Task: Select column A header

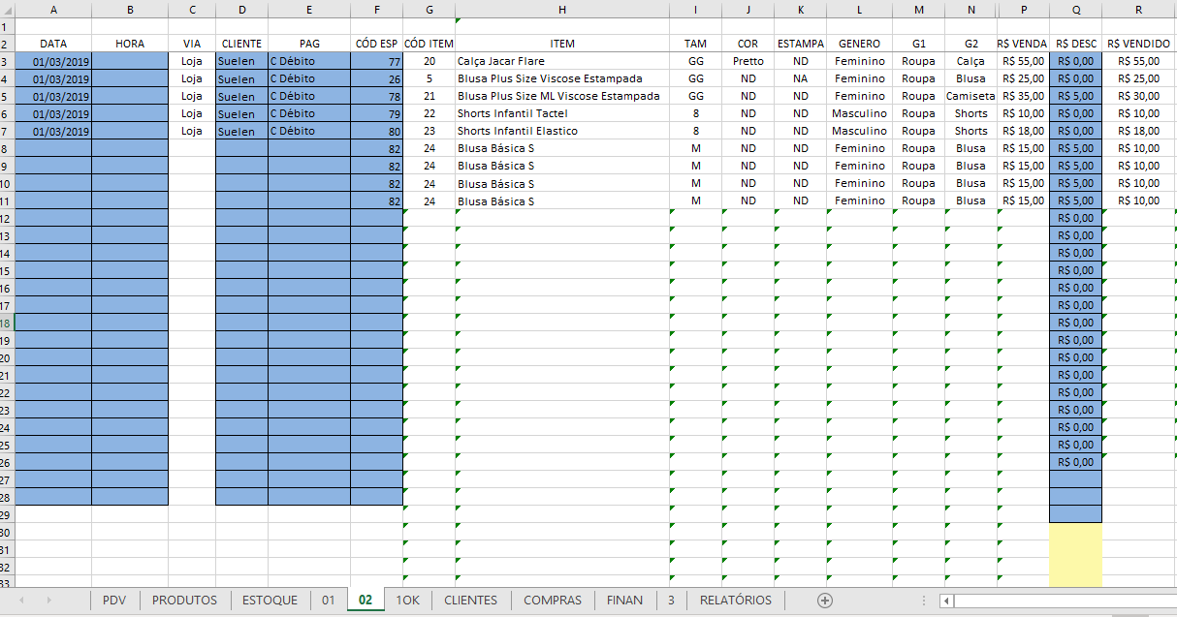Action: [53, 9]
